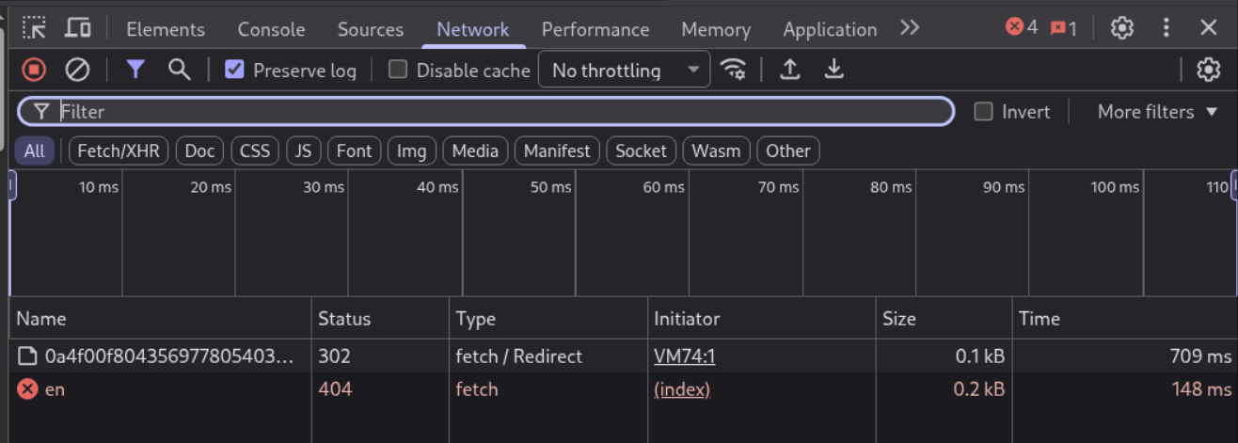
Task: Show more DevTools tabs chevron
Action: [909, 28]
